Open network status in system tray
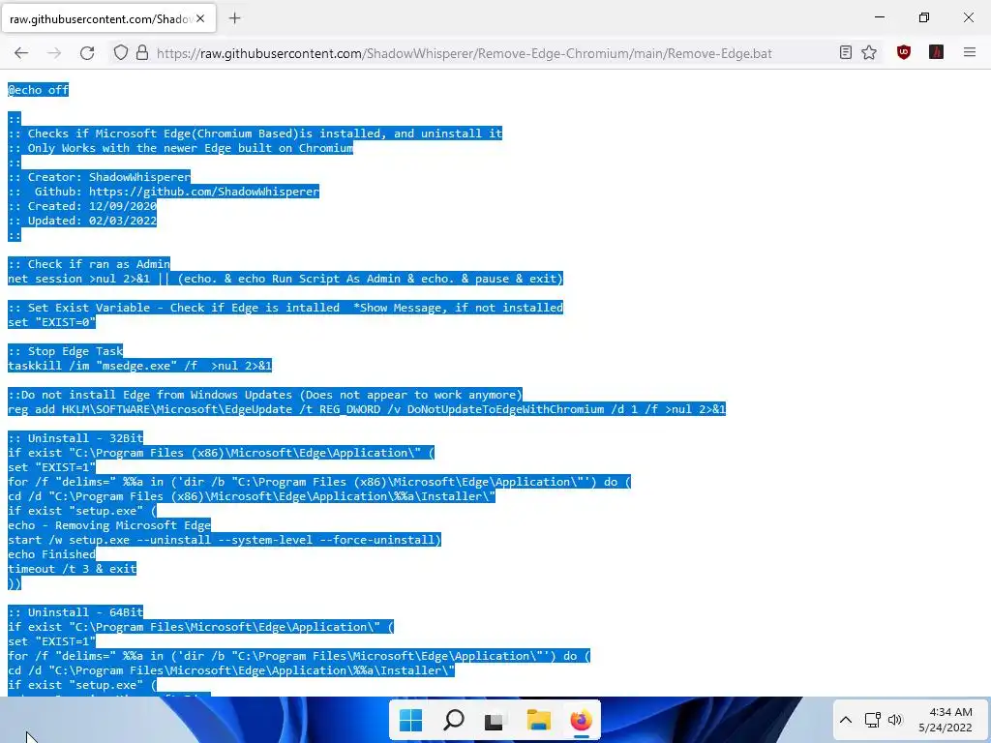Viewport: 991px width, 743px height. tap(873, 720)
